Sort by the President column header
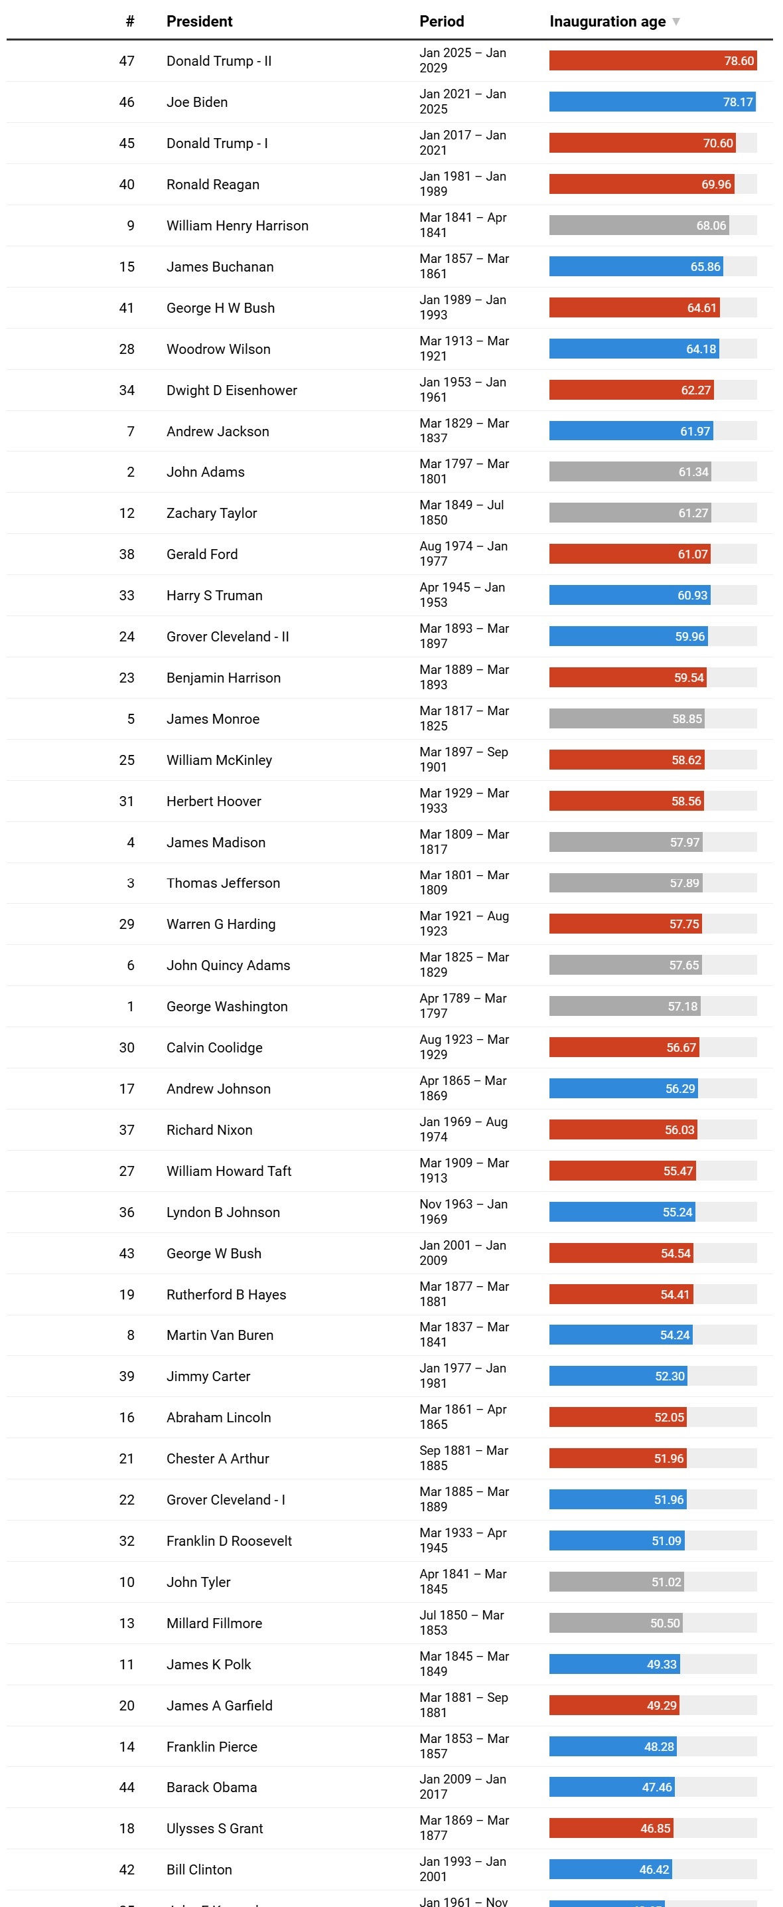The image size is (783, 1907). [199, 21]
